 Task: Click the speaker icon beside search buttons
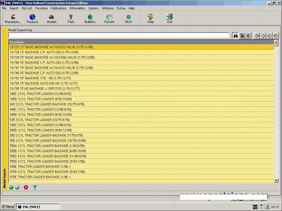click(x=248, y=36)
